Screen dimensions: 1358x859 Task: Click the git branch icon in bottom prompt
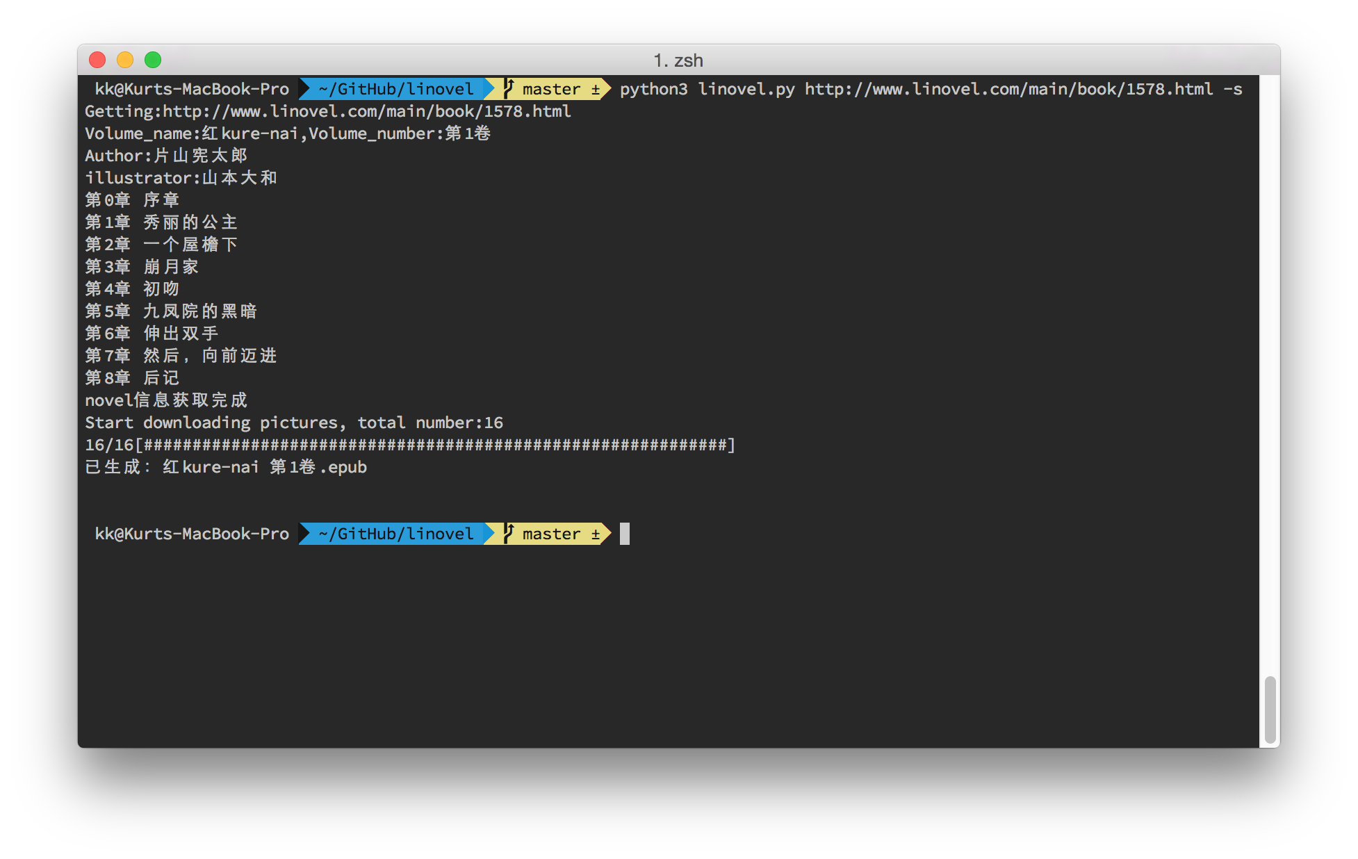tap(509, 534)
